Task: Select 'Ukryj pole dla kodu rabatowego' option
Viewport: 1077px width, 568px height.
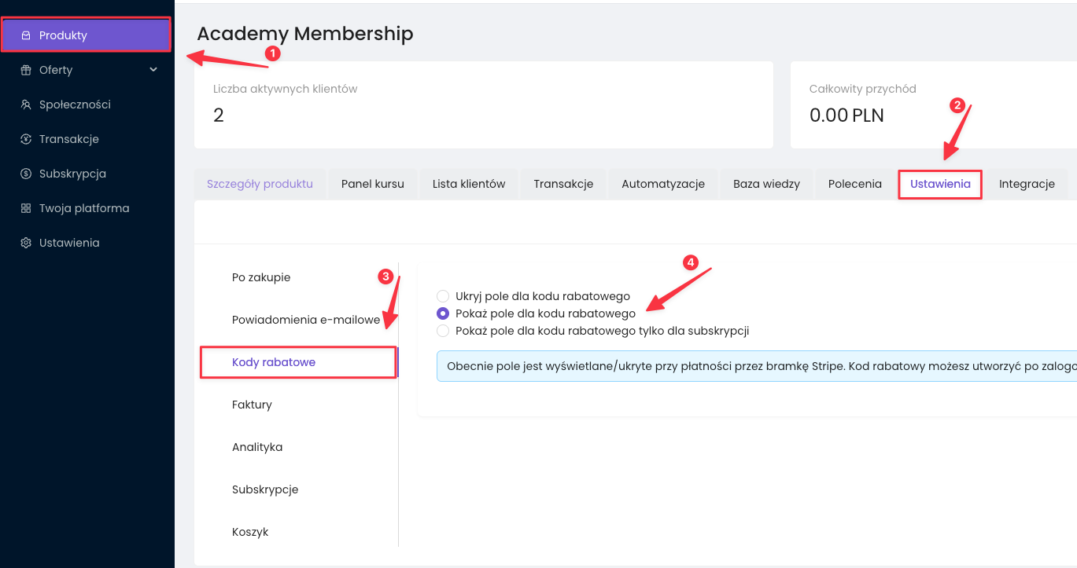Action: [443, 296]
